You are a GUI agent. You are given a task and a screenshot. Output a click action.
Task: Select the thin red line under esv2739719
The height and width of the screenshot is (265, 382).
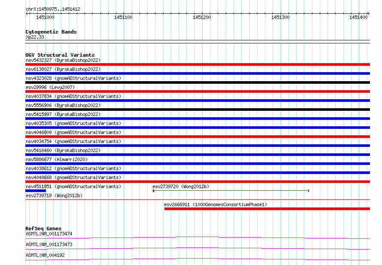coord(197,200)
